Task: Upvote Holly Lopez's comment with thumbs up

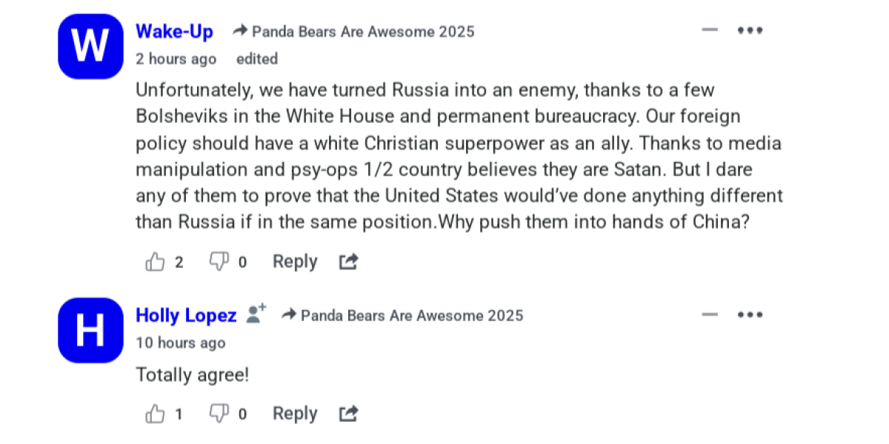Action: point(155,414)
